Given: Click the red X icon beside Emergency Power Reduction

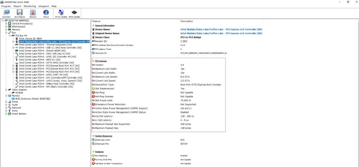Looking at the screenshot, I should click(x=93, y=104).
